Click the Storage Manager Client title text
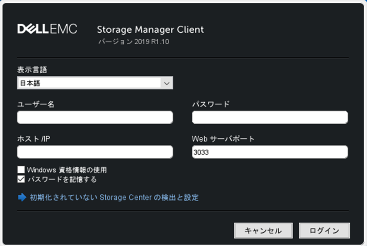This screenshot has height=246, width=367. pyautogui.click(x=150, y=29)
